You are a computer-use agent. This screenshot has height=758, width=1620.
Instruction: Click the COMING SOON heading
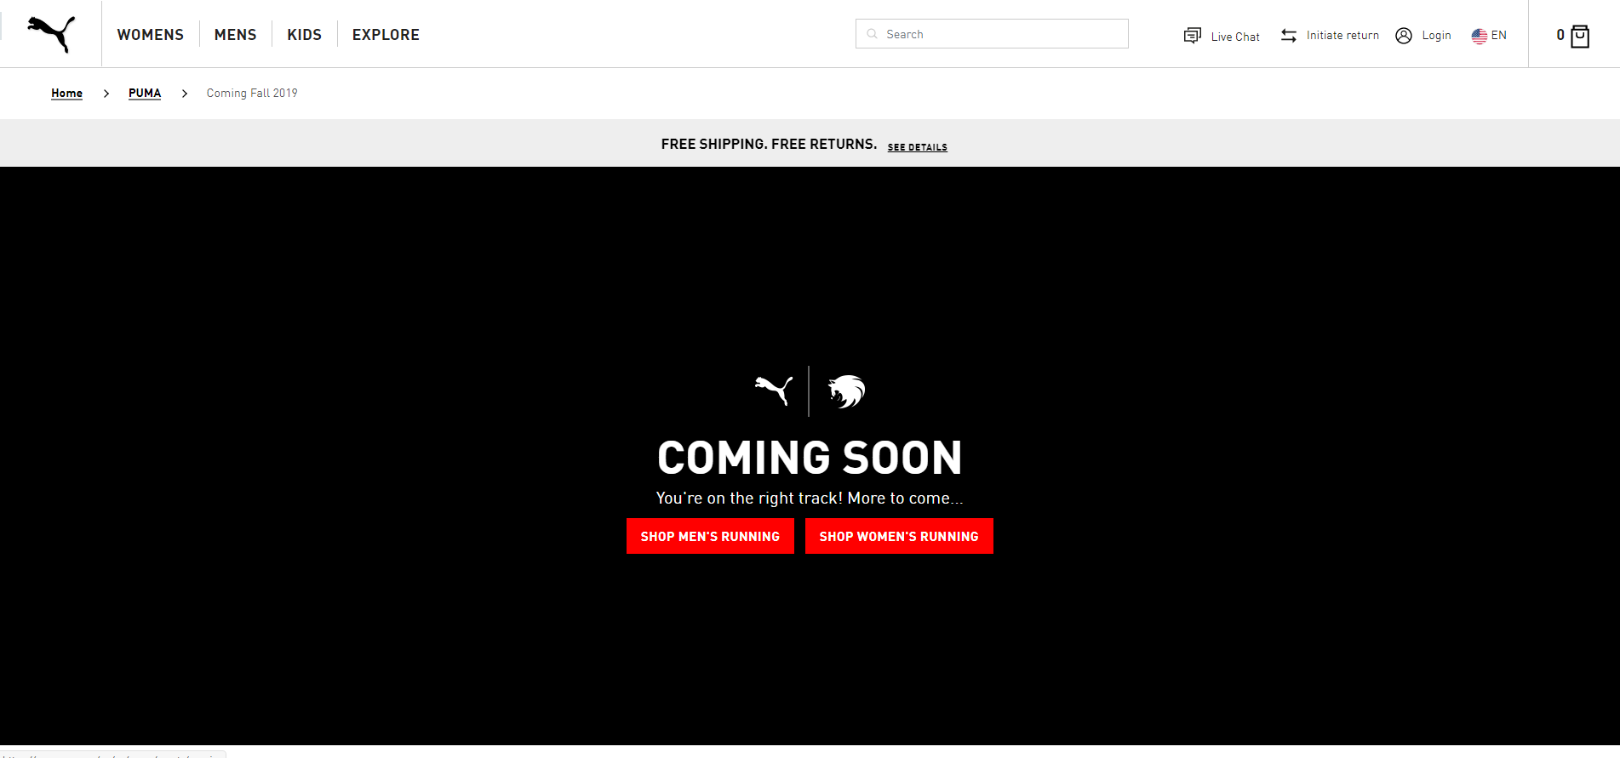pyautogui.click(x=810, y=458)
